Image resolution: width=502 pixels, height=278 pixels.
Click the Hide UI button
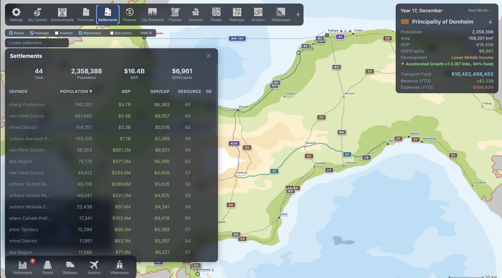click(146, 33)
